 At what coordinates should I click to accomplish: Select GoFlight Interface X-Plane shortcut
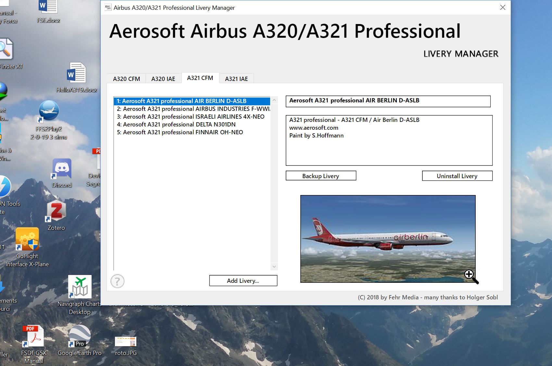(x=27, y=247)
